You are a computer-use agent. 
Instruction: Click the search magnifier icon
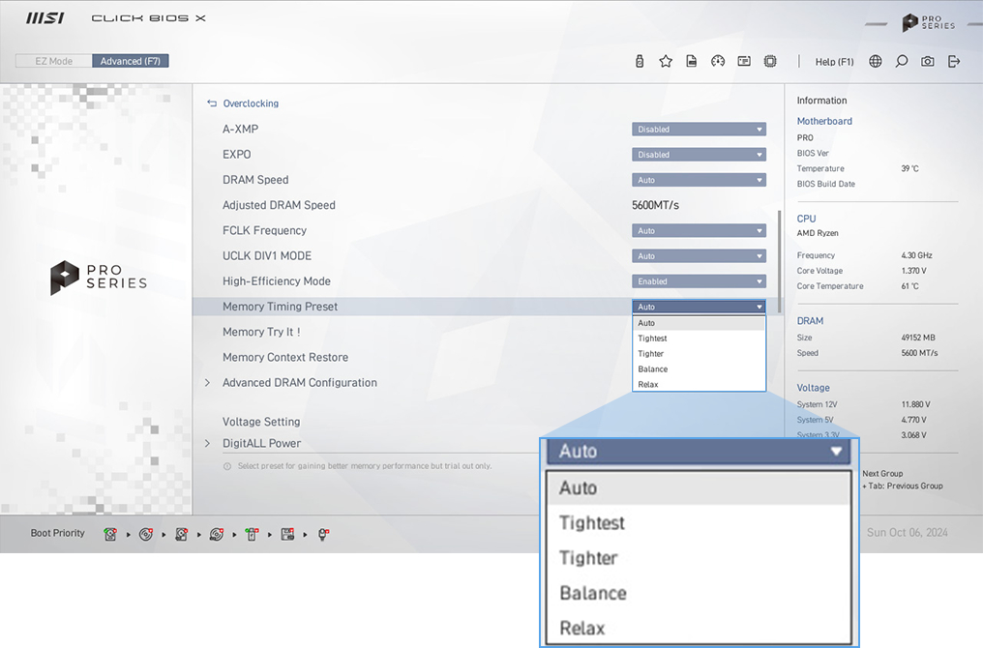[902, 61]
